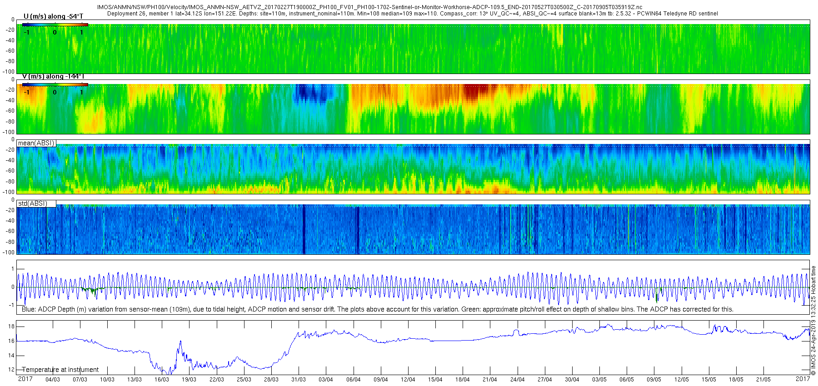818x386 pixels.
Task: Click the '21/04' date tick label
Action: click(490, 380)
